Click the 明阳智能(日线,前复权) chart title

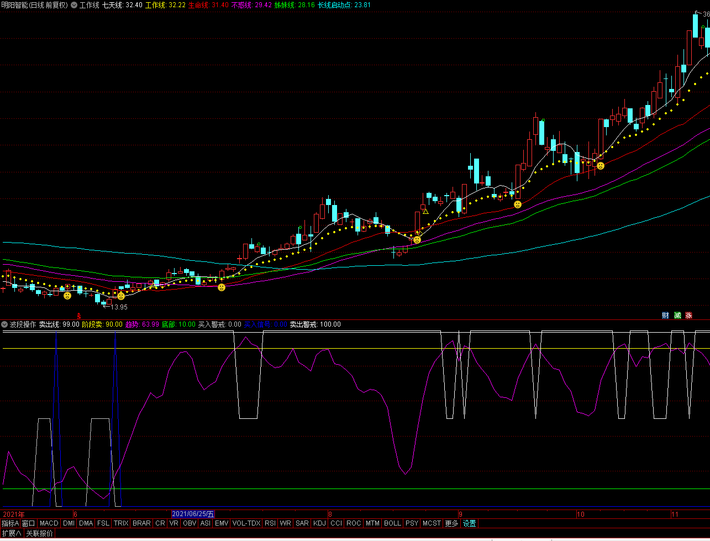click(x=35, y=5)
